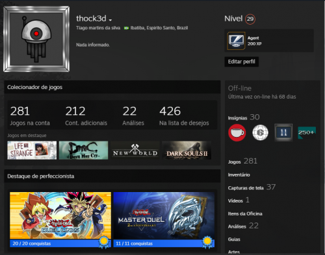Expand the thock3d name history arrow
This screenshot has width=325, height=255.
[110, 20]
